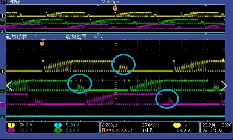Click channel 3 scale value 50.0 V

click(26, 131)
